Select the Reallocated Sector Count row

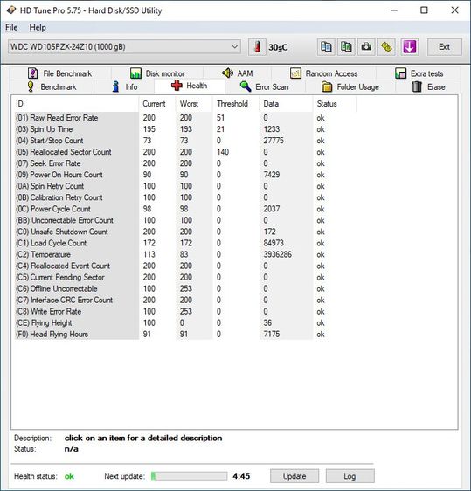click(170, 152)
